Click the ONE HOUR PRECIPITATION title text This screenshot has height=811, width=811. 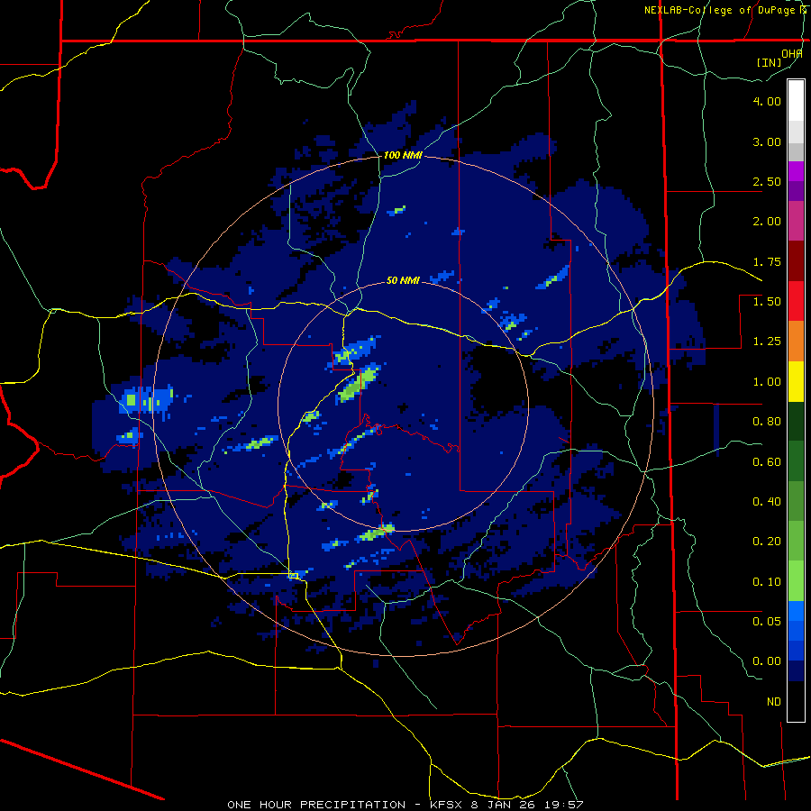tap(316, 805)
